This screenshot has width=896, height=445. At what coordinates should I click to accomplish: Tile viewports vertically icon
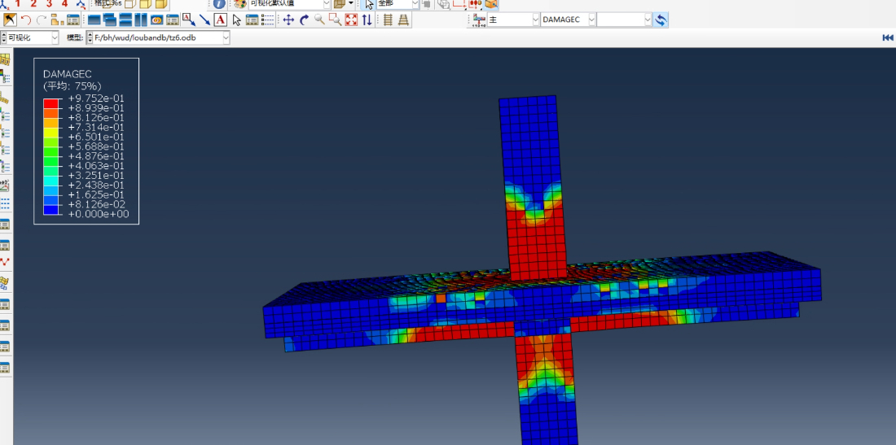[141, 20]
